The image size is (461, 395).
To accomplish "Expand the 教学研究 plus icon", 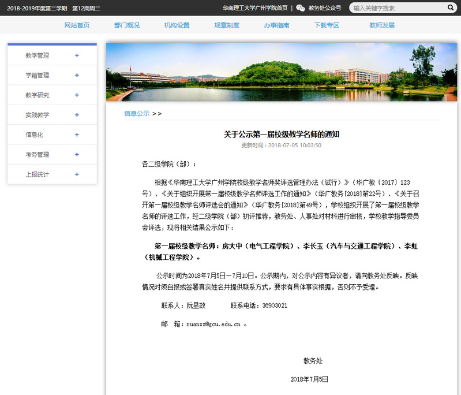I will point(77,95).
